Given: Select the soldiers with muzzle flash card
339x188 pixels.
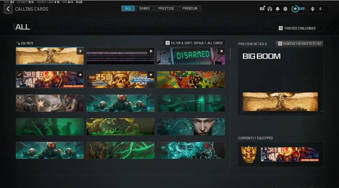Looking at the screenshot, I should [50, 103].
